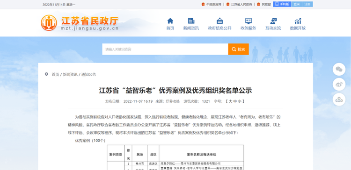
Task: Click the emblem icon beside 民政部
Action: 258,4
